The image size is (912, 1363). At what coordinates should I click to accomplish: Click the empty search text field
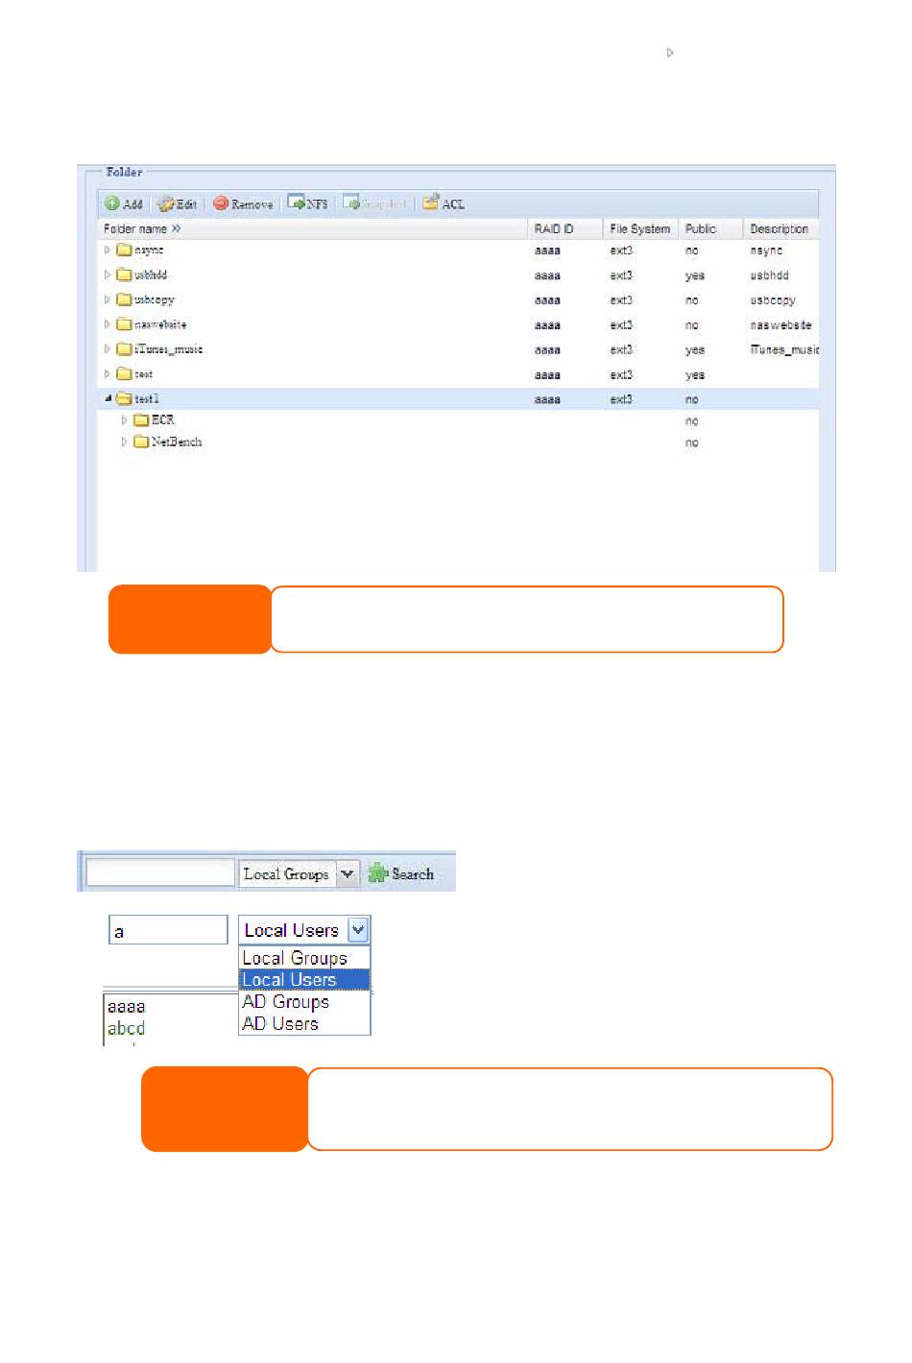[x=160, y=873]
